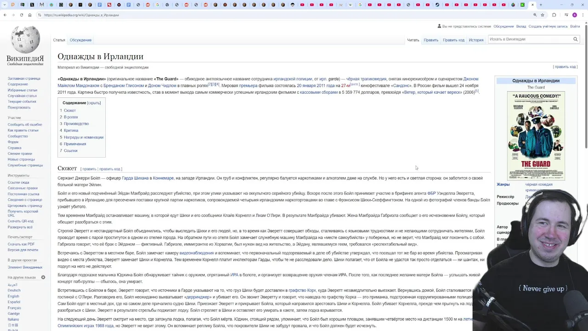Go to browser home page icon
This screenshot has width=588, height=331.
click(x=30, y=15)
